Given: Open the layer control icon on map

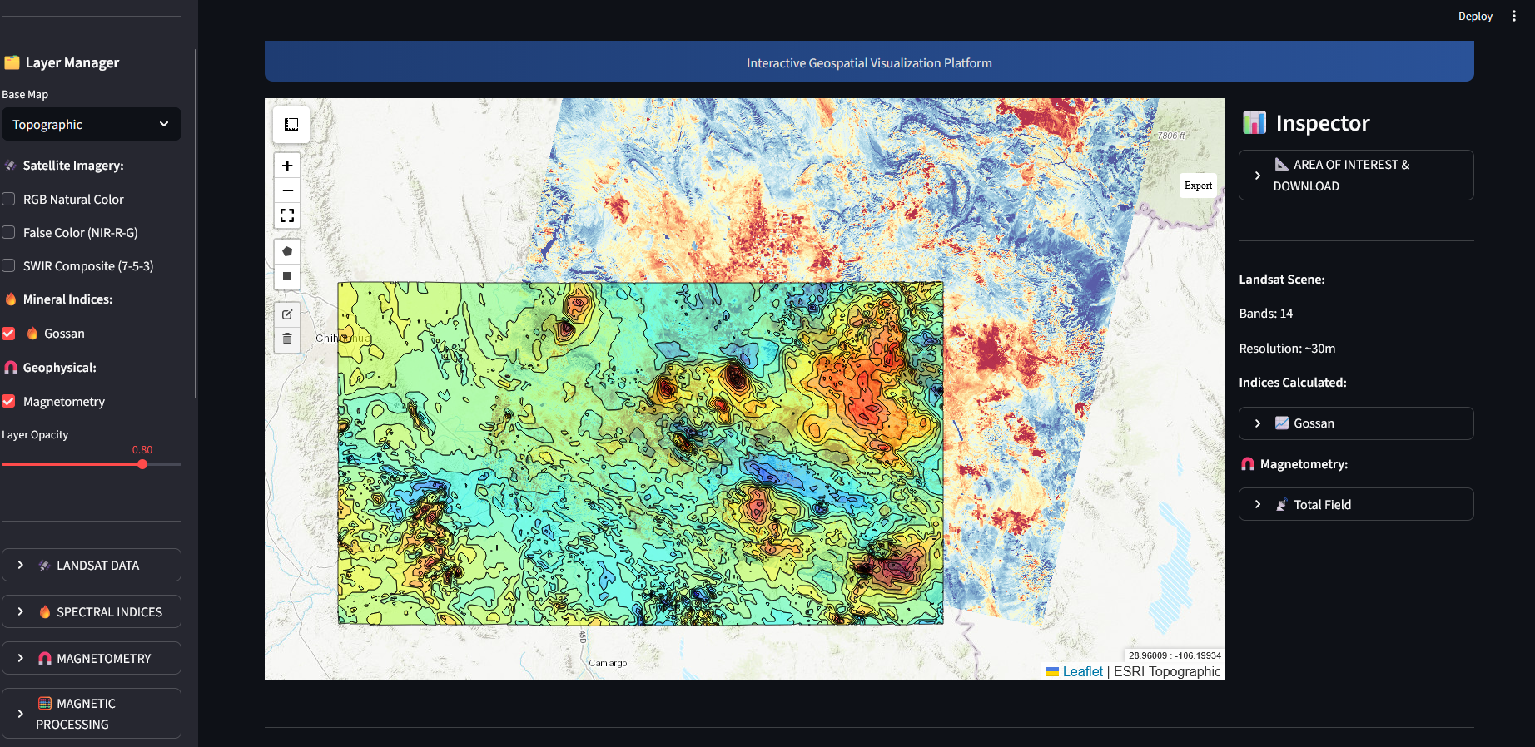Looking at the screenshot, I should (291, 125).
